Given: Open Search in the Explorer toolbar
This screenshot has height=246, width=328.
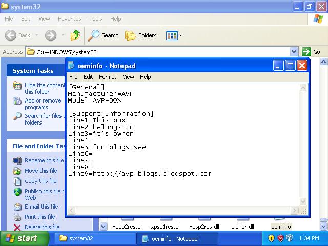Looking at the screenshot, I should [x=103, y=35].
